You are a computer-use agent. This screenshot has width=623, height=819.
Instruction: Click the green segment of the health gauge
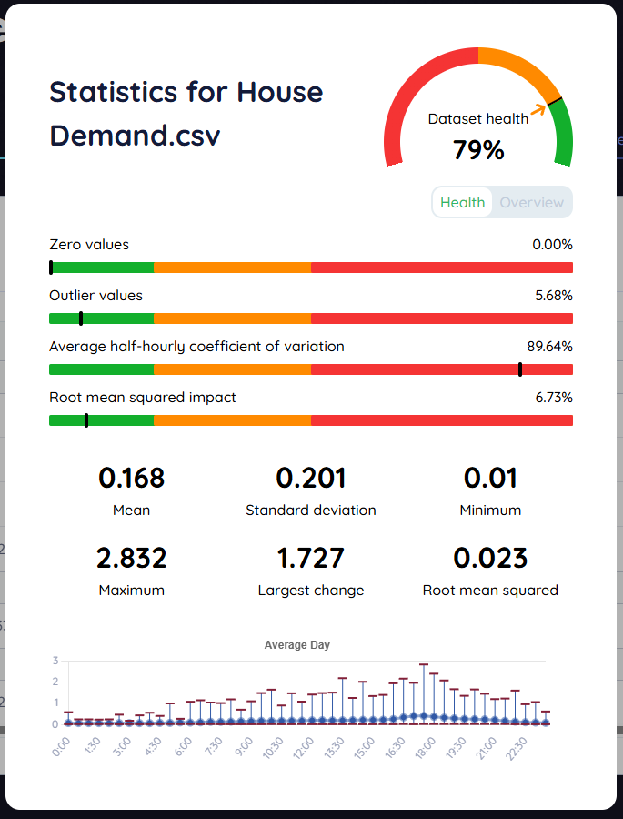click(x=563, y=136)
